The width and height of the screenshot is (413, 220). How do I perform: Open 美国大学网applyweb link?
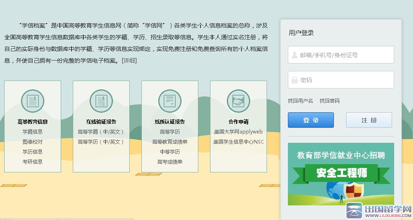point(238,131)
